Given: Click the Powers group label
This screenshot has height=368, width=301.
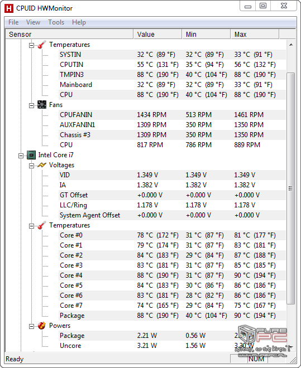Looking at the screenshot, I should click(x=60, y=326).
